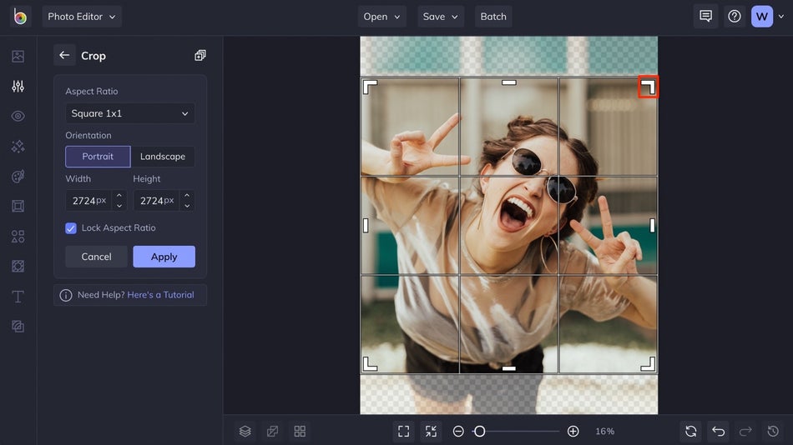
Task: Expand the Save menu
Action: [x=442, y=17]
